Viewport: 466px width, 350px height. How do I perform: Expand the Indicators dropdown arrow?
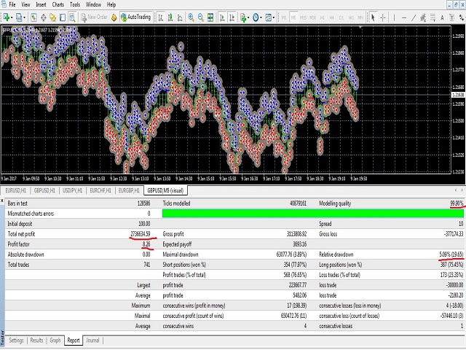tap(248, 17)
